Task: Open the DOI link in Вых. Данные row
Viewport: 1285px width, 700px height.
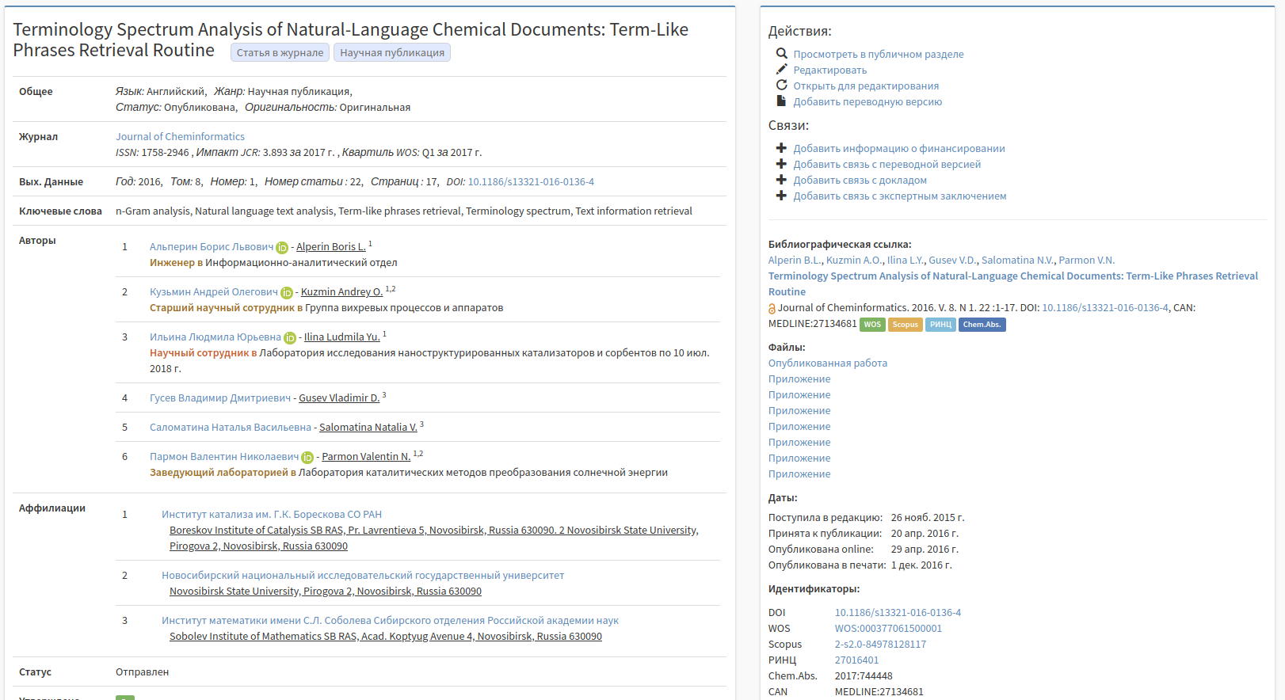Action: coord(530,182)
